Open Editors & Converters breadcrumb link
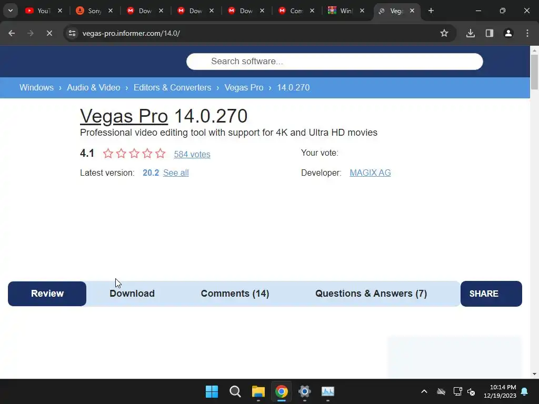This screenshot has width=539, height=404. (x=172, y=88)
